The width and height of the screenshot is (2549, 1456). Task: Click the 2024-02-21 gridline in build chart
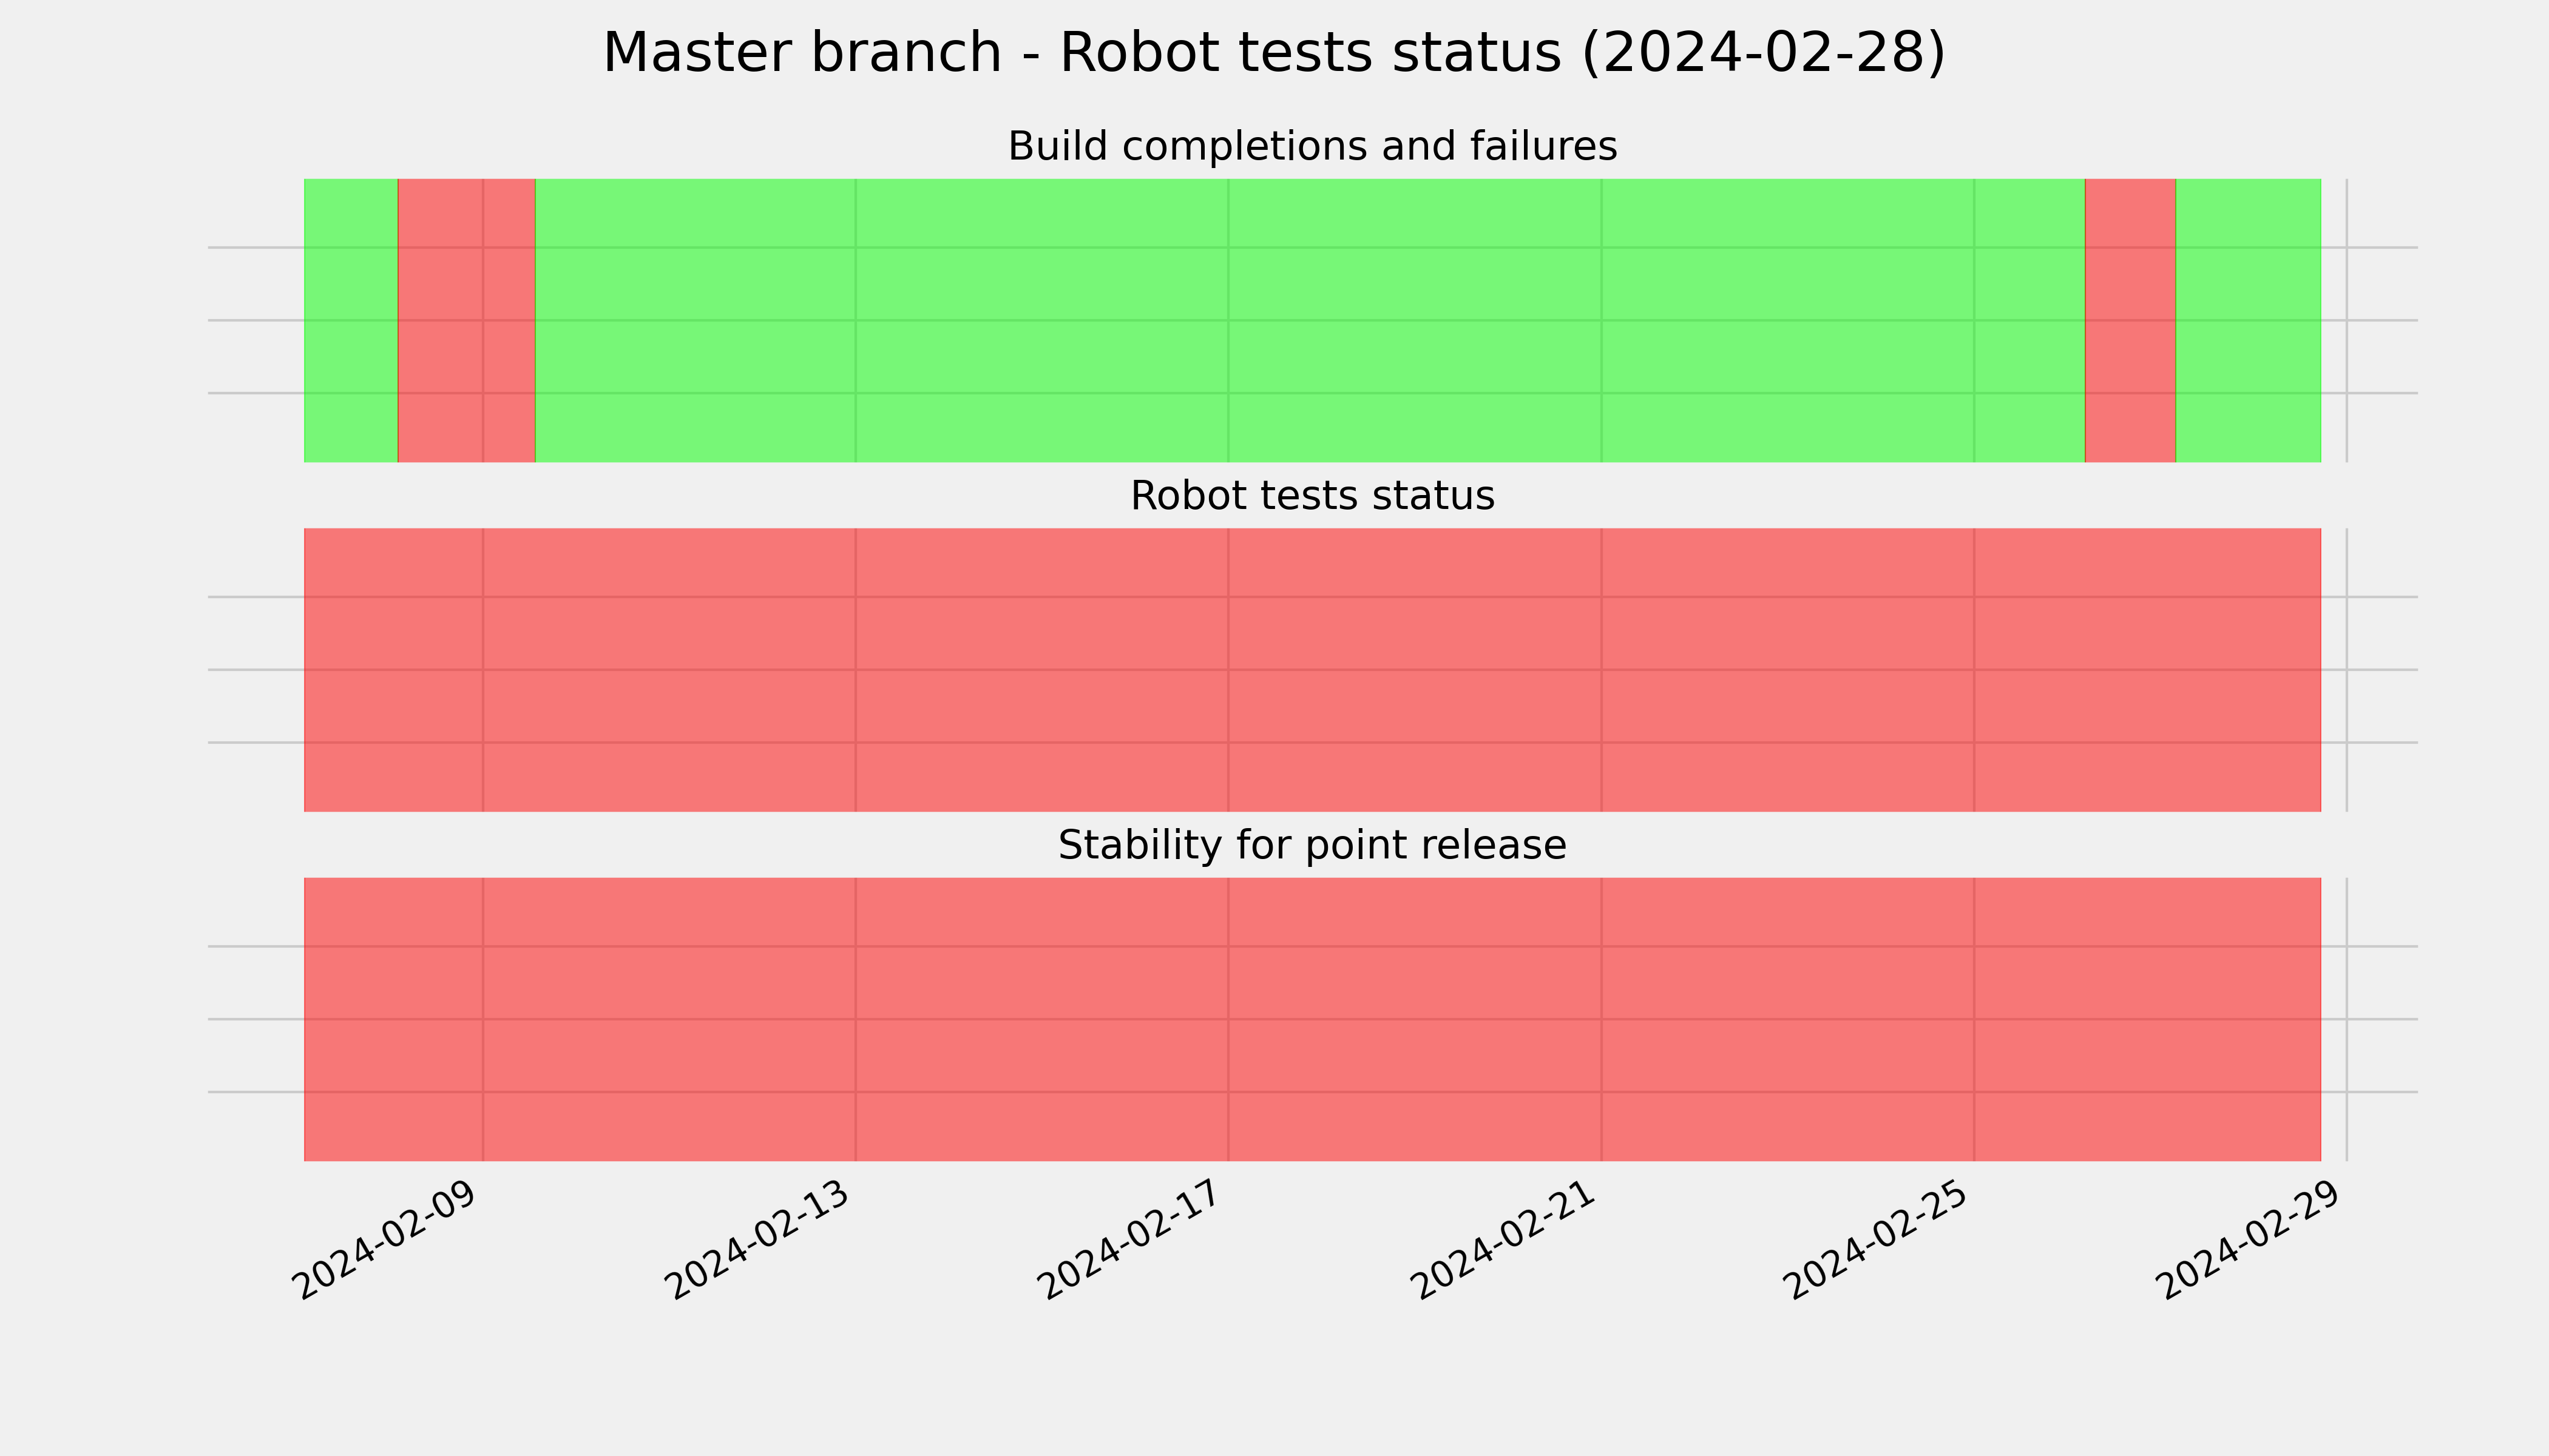1602,320
